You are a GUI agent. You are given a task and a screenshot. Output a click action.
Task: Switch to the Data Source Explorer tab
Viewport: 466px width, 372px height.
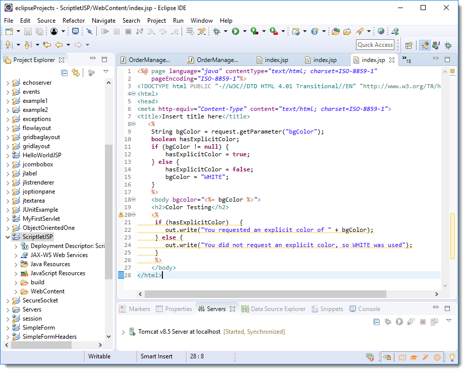pyautogui.click(x=273, y=309)
